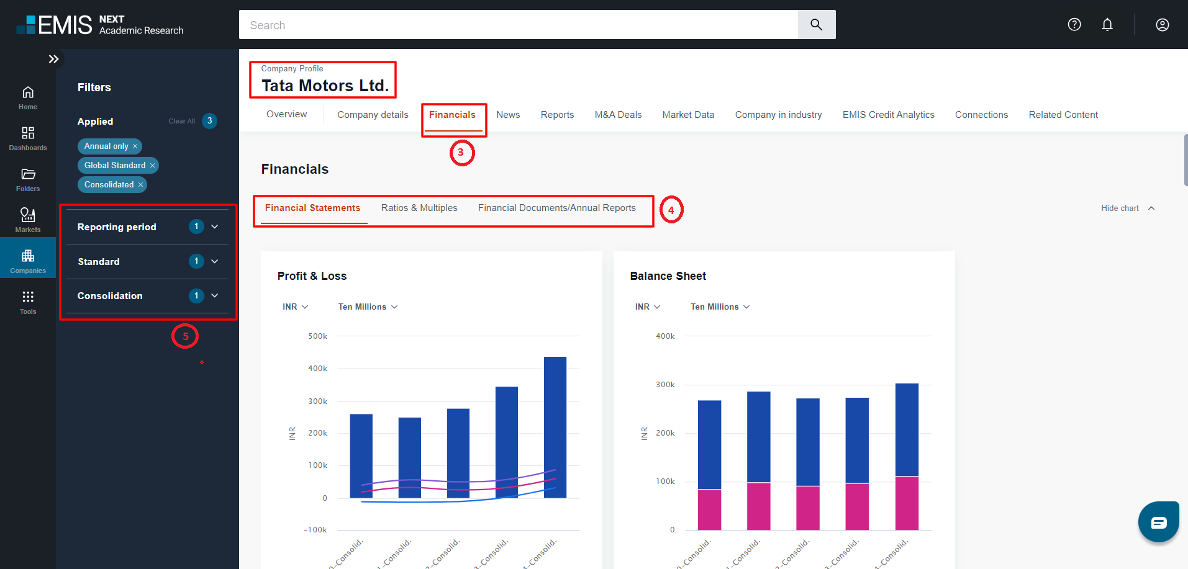Screen dimensions: 1188x569
Task: Switch to the Company details tab
Action: (373, 115)
